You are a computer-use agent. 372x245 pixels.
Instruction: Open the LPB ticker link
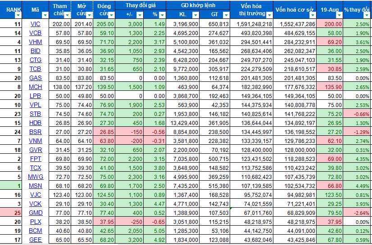click(35, 96)
